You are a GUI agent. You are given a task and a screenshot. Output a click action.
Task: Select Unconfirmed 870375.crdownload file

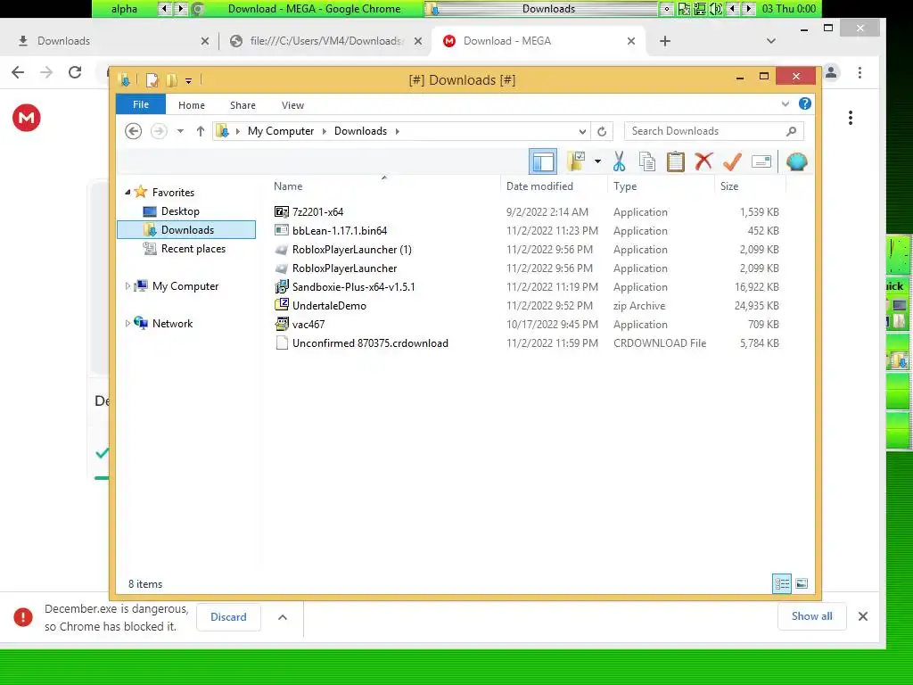point(370,343)
